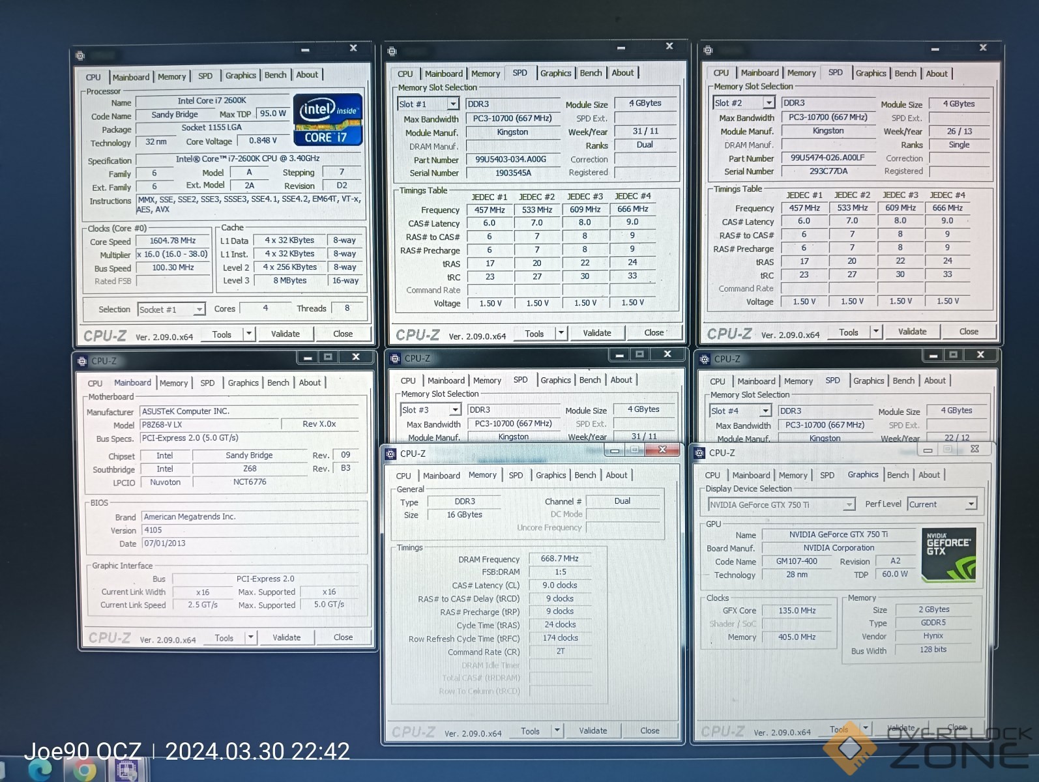Click the title bar icon of the Slot #4 SPD window
The width and height of the screenshot is (1039, 782).
click(x=705, y=359)
